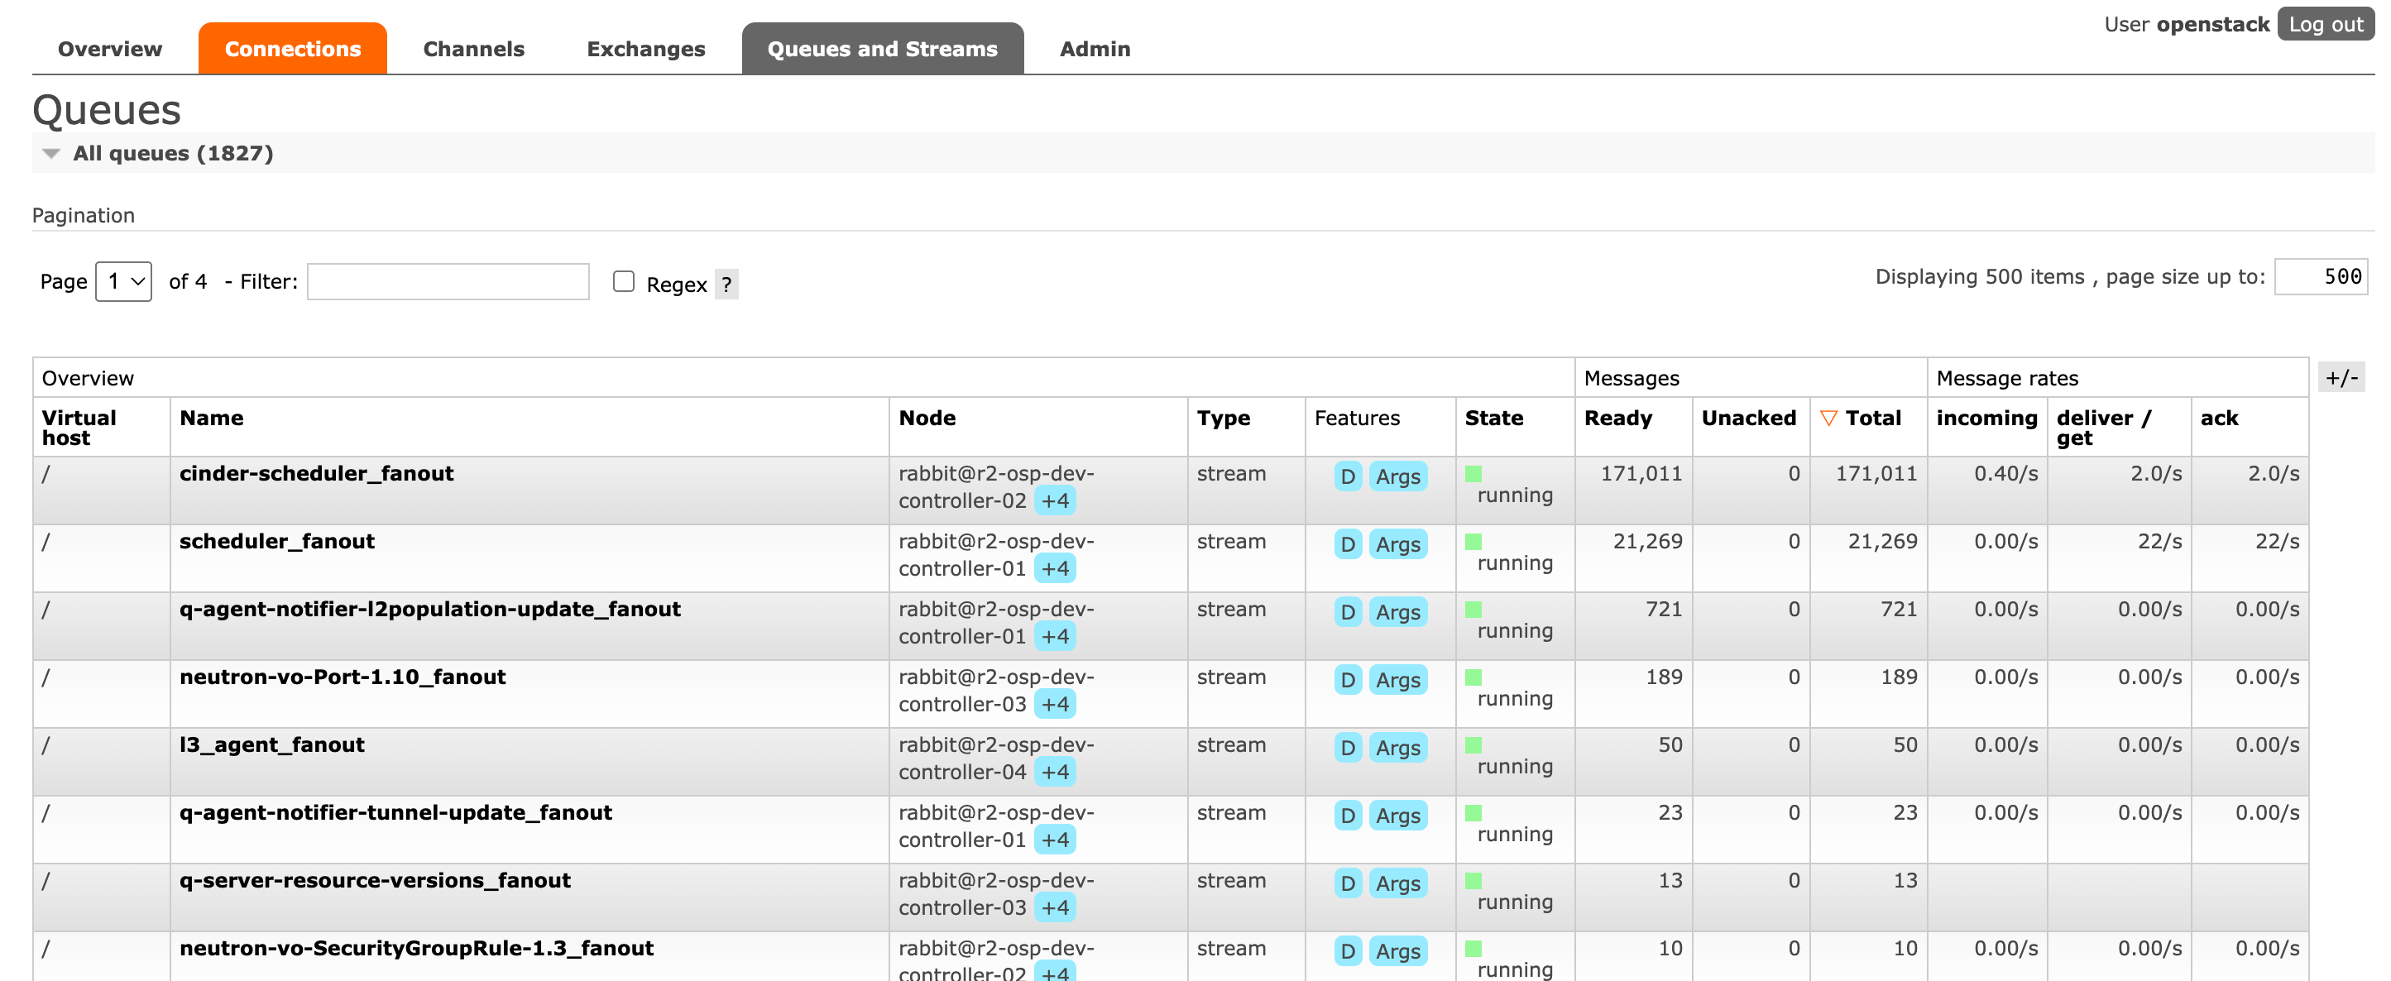This screenshot has width=2391, height=981.
Task: Click the D badge for cinder-scheduler_fanout
Action: 1348,476
